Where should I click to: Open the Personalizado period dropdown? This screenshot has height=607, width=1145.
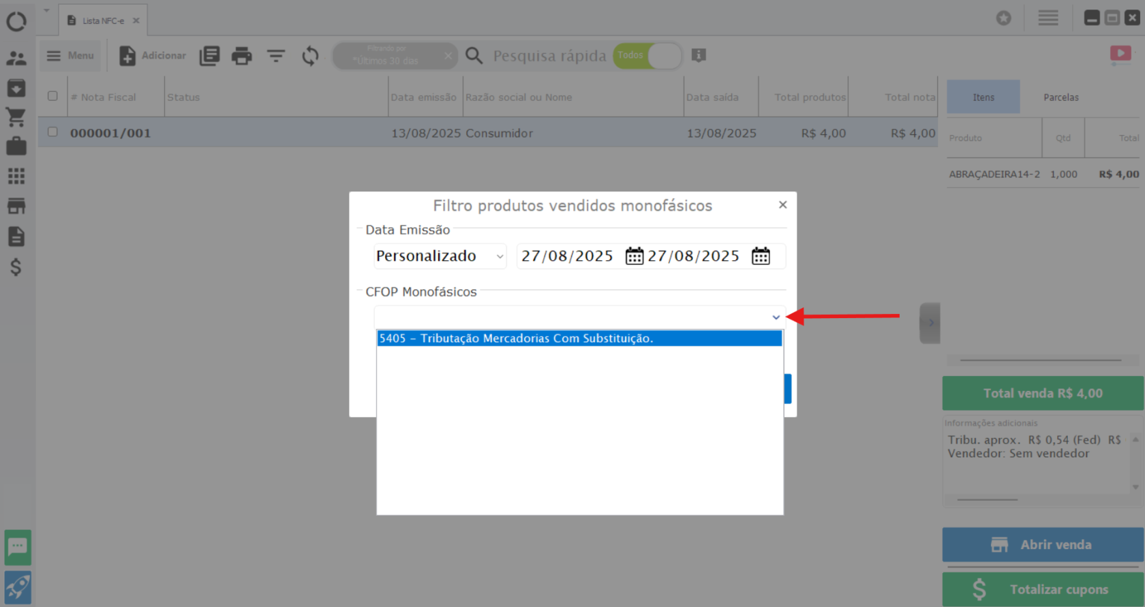point(440,256)
